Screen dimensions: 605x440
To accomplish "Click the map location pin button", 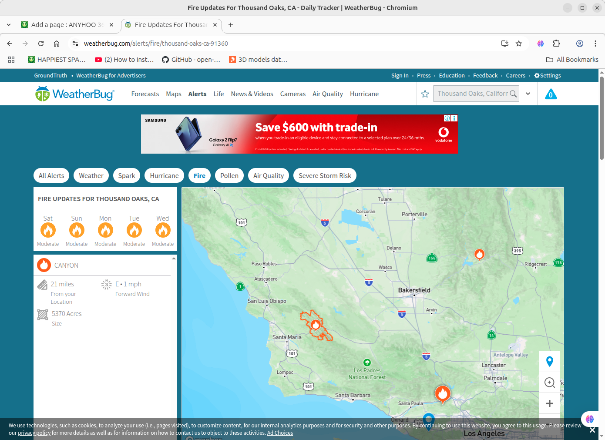I will (549, 361).
